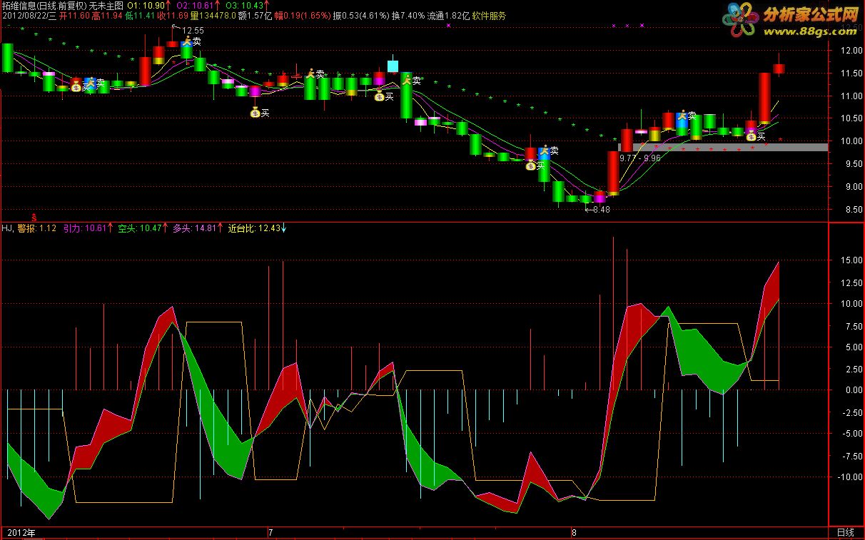Click the amplitude value 振0.53(4.61%)
This screenshot has width=865, height=540.
click(360, 15)
